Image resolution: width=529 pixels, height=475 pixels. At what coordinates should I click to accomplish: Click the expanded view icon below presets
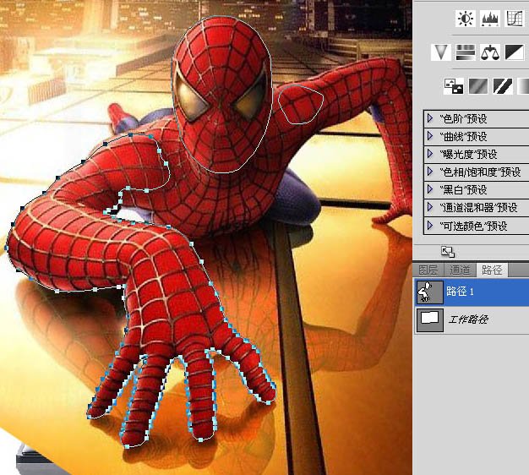tap(448, 251)
